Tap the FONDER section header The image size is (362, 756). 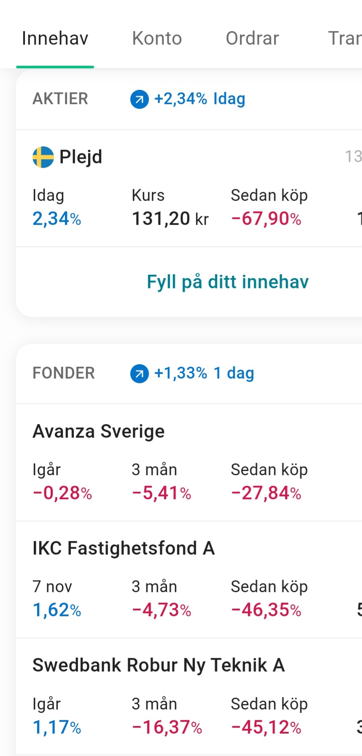click(x=64, y=373)
